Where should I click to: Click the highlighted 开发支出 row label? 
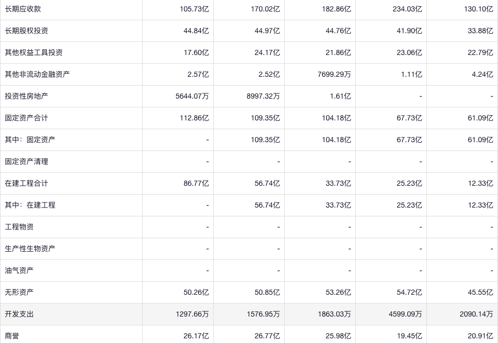point(19,314)
